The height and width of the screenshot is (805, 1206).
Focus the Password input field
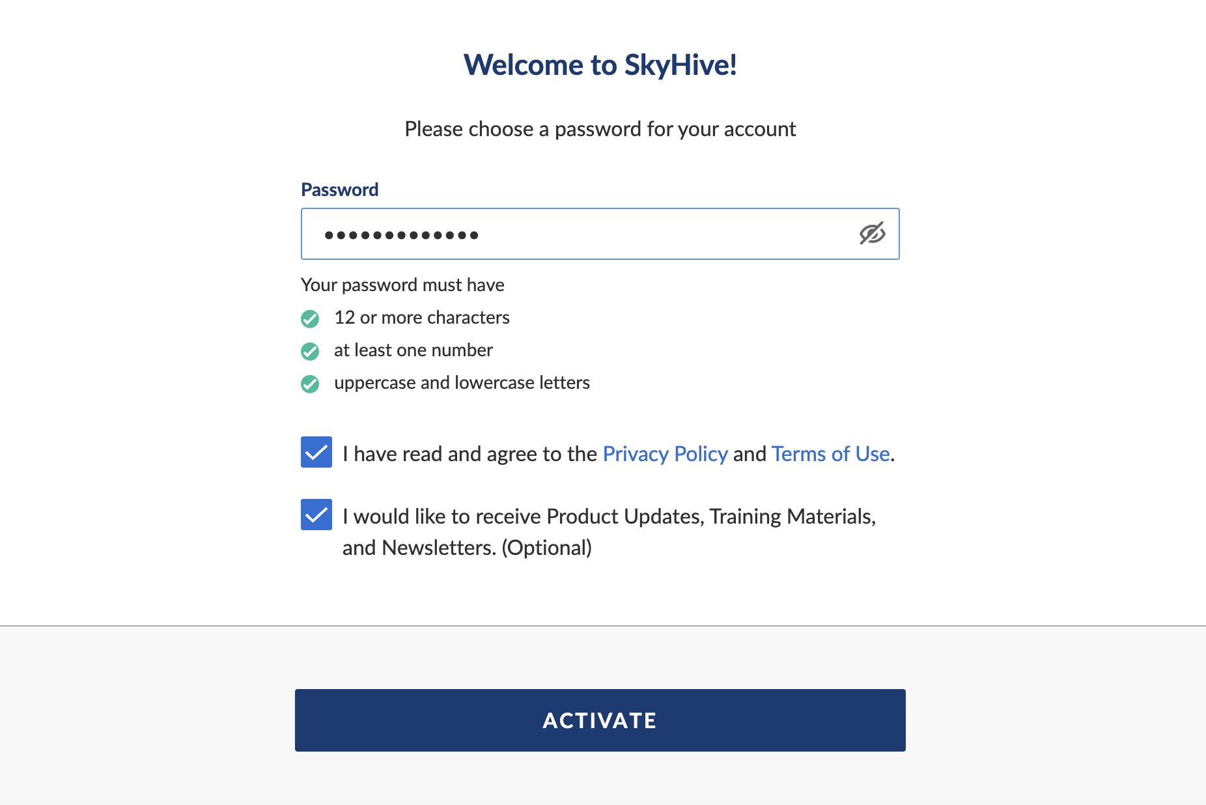tap(600, 234)
